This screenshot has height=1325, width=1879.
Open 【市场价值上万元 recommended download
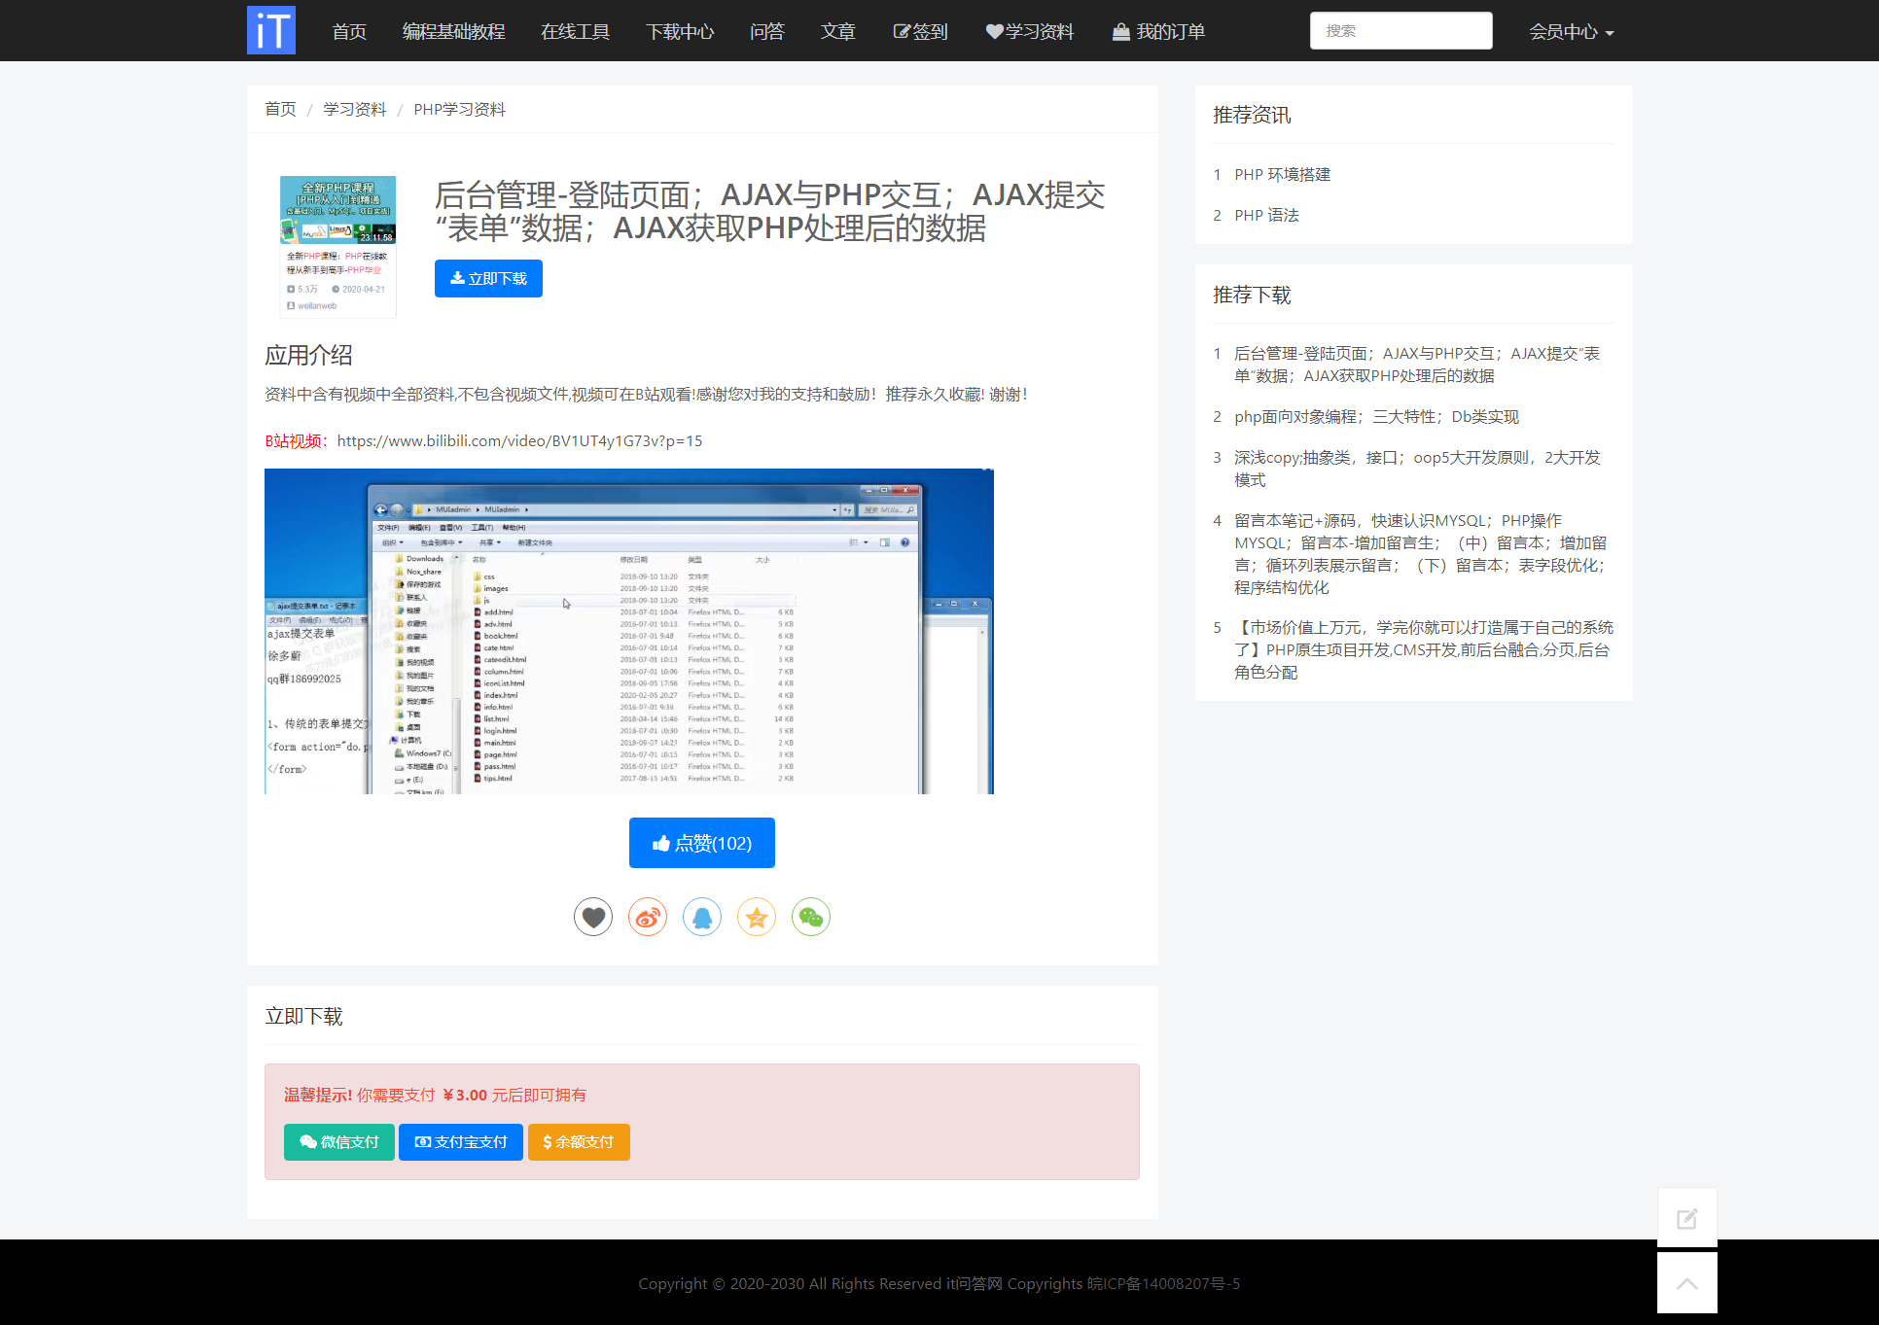1424,649
